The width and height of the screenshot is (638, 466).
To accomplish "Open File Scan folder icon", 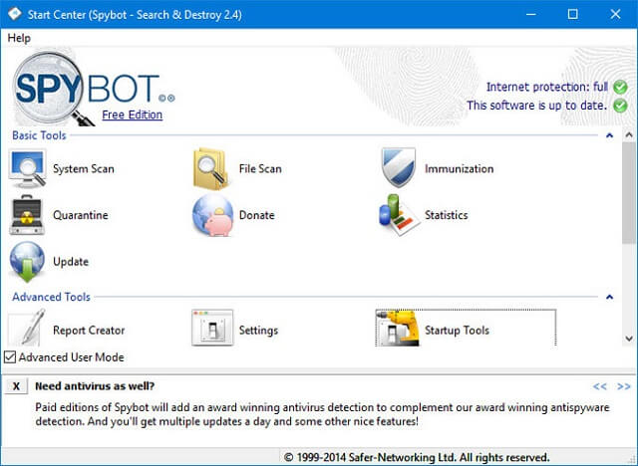I will pyautogui.click(x=210, y=168).
